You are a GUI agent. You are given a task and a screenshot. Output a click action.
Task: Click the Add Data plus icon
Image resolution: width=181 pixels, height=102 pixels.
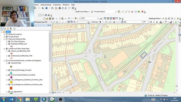pyautogui.click(x=76, y=18)
